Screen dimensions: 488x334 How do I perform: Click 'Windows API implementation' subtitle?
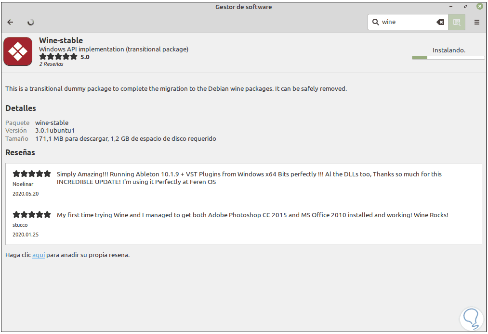coord(114,49)
